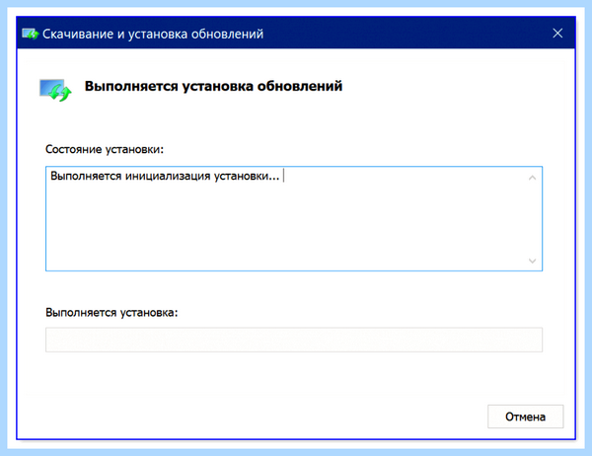Screen dimensions: 592x456
Task: Click the label Состояние установки:
Action: pyautogui.click(x=105, y=149)
